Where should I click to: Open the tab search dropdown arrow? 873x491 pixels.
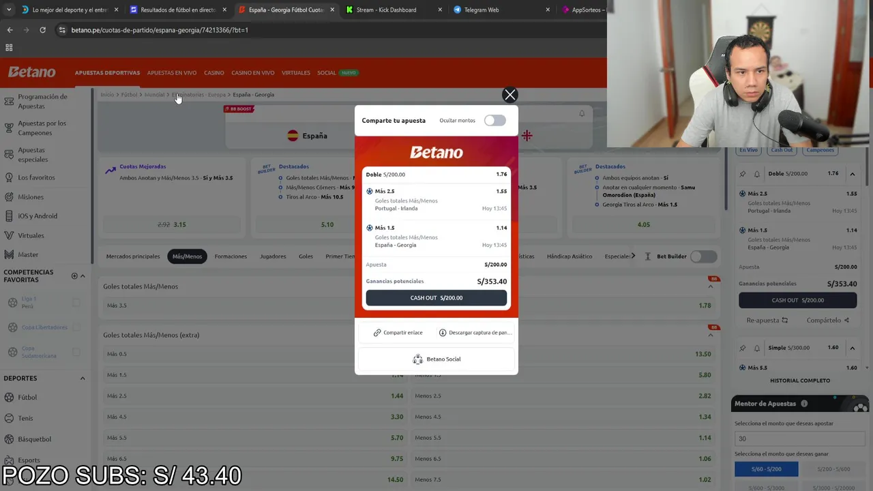(x=8, y=10)
